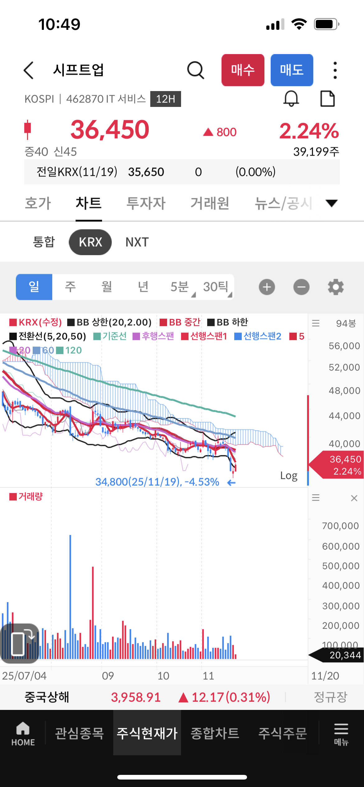This screenshot has width=364, height=787.
Task: Select 년 yearly chart period
Action: point(143,287)
